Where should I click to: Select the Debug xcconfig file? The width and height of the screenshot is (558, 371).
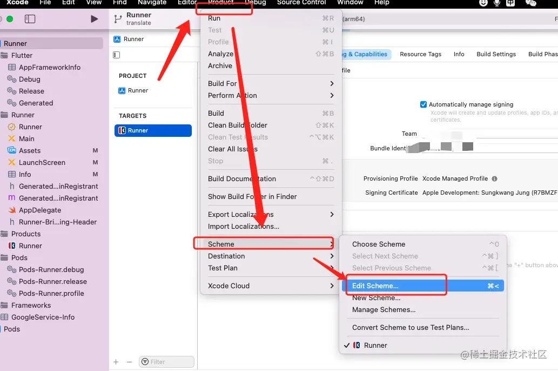30,79
